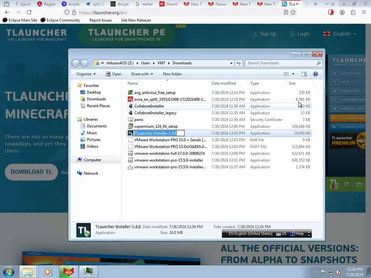The width and height of the screenshot is (371, 278).
Task: Sort files by Size column header
Action: click(292, 83)
